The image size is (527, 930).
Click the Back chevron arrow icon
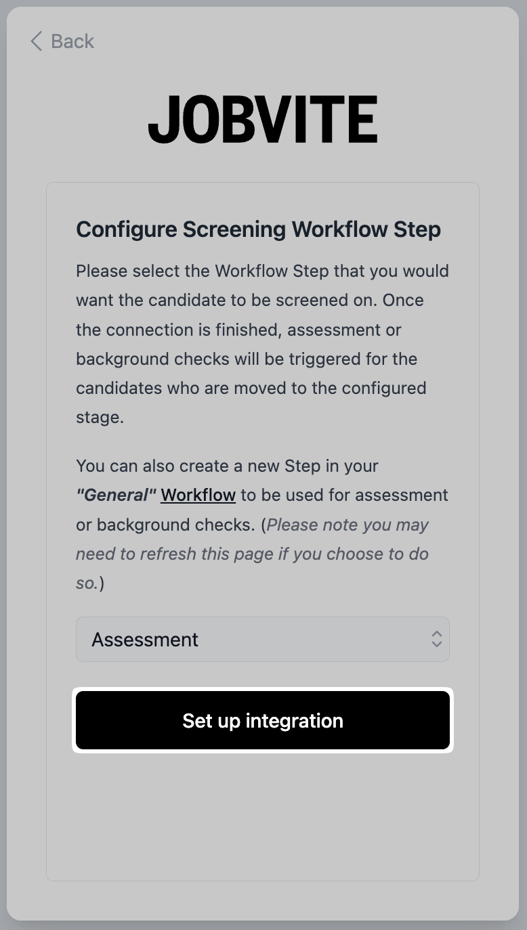pos(36,41)
